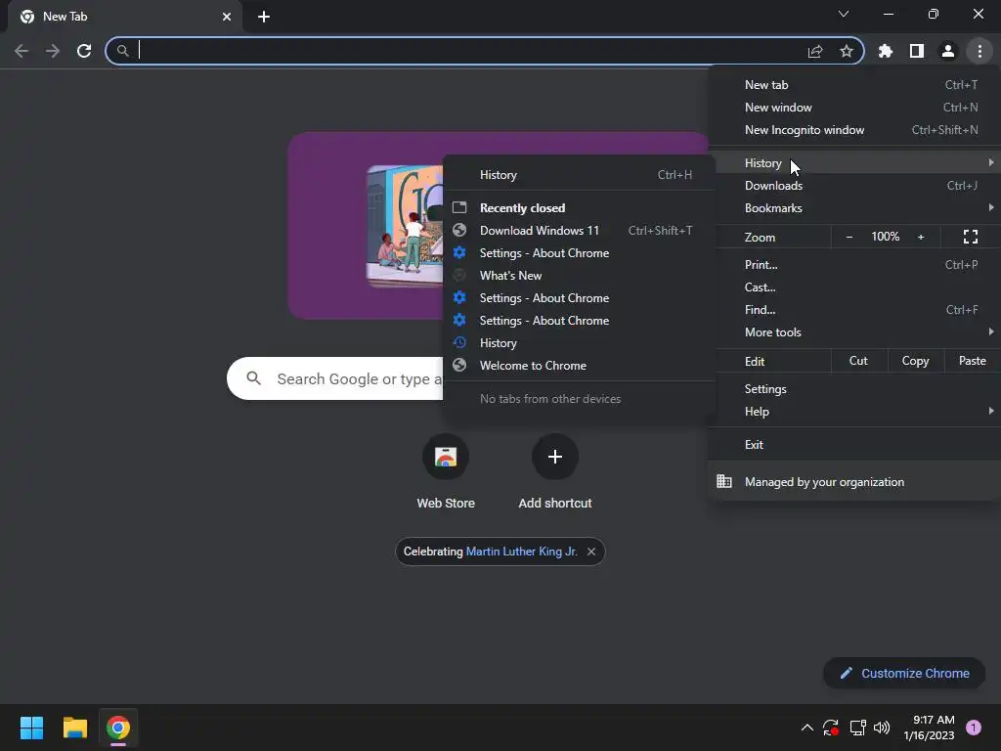Click the MLK Google Doodle image
1001x751 pixels.
click(x=405, y=226)
